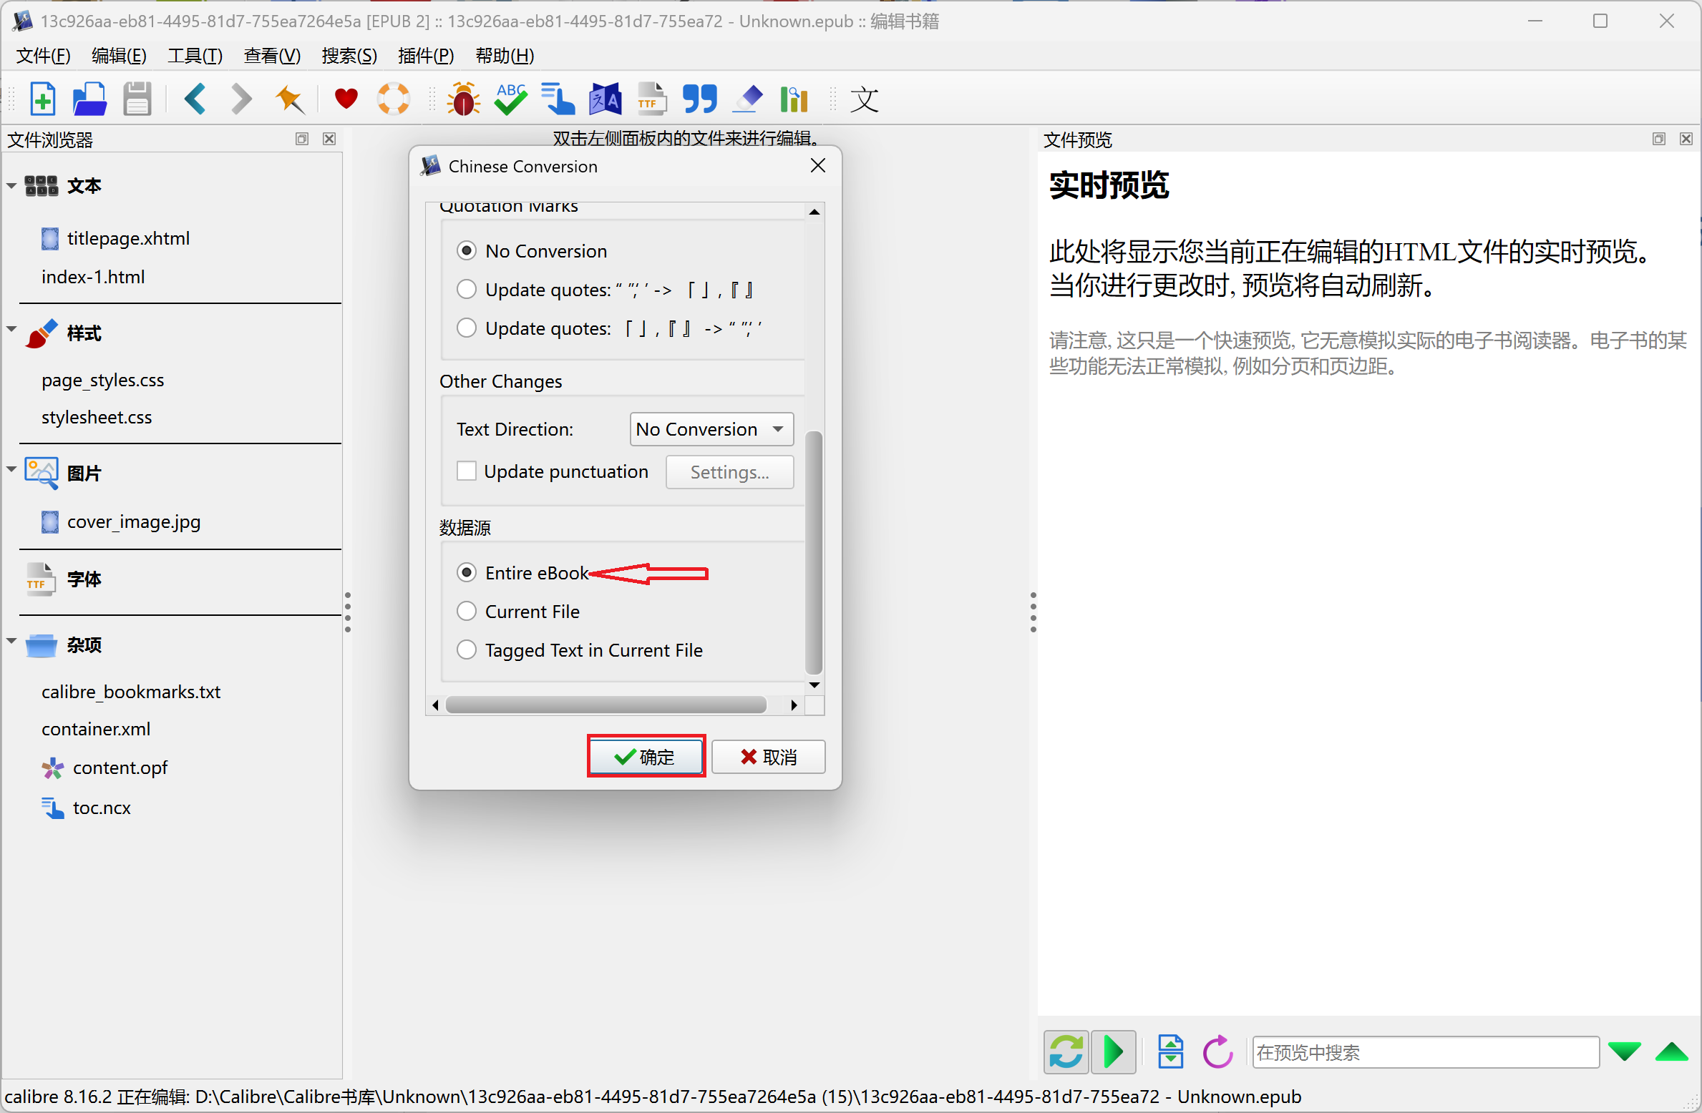Screen dimensions: 1702x1113
Task: Collapse the 杂项 section in file browser
Action: pyautogui.click(x=11, y=642)
